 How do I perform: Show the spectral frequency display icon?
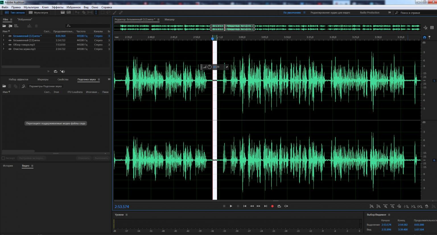pyautogui.click(x=63, y=13)
